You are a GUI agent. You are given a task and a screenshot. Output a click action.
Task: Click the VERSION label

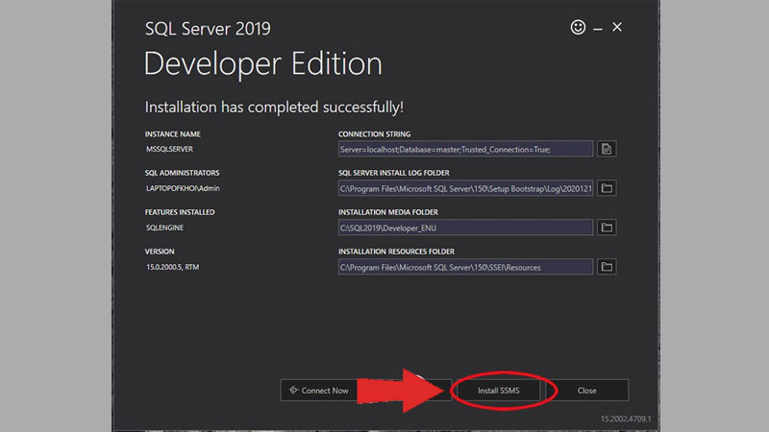[x=160, y=252]
